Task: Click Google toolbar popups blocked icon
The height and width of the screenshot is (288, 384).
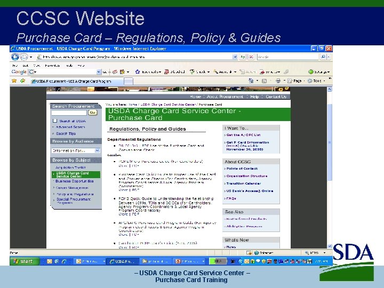Action: [x=166, y=72]
